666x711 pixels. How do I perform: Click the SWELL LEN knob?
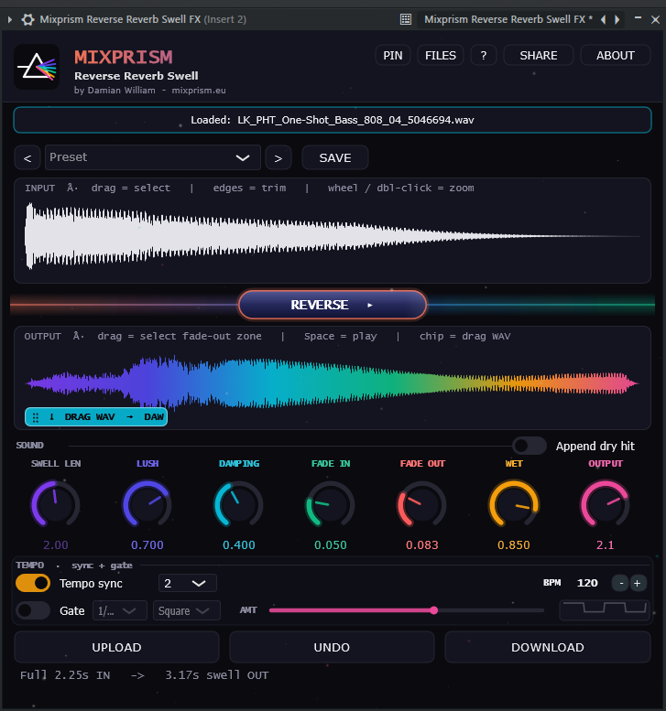tap(55, 504)
